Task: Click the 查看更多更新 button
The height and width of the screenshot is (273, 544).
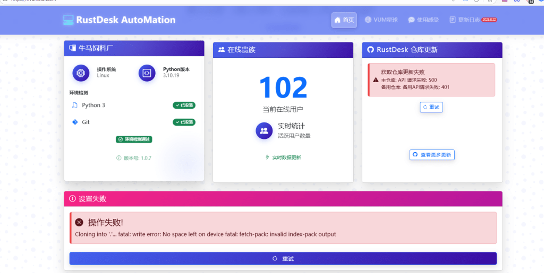Action: click(432, 155)
